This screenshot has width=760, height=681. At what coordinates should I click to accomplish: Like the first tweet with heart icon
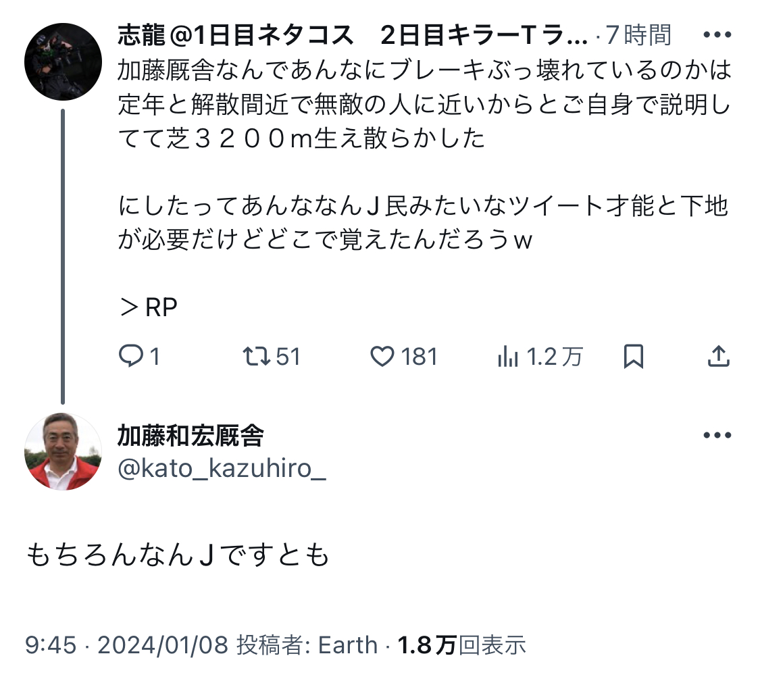click(382, 356)
